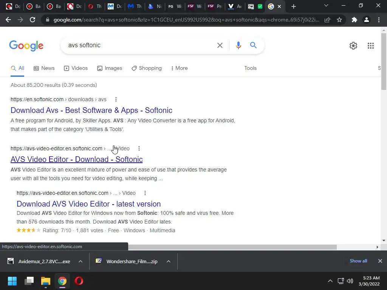The height and width of the screenshot is (290, 387).
Task: Switch to the 'Ni' tab
Action: [155, 6]
